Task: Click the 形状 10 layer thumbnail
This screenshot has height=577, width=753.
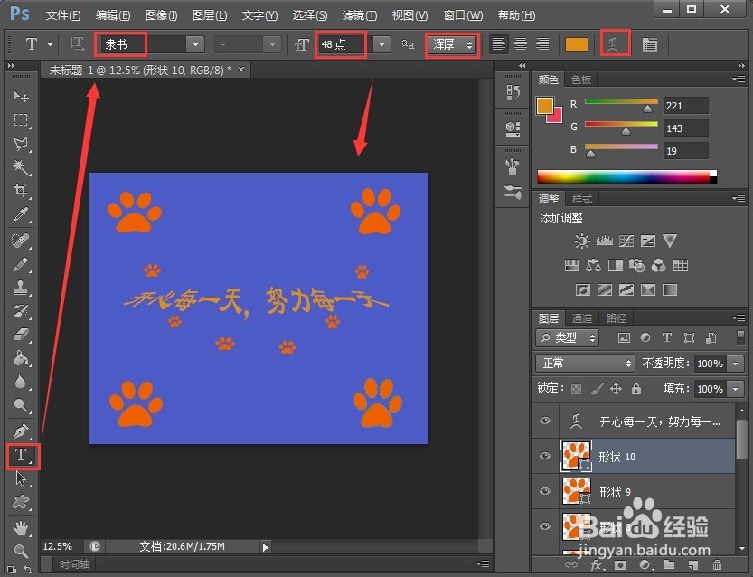Action: tap(576, 456)
